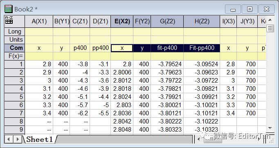Image resolution: width=279 pixels, height=148 pixels.
Task: Close the Book2 window
Action: (266, 9)
